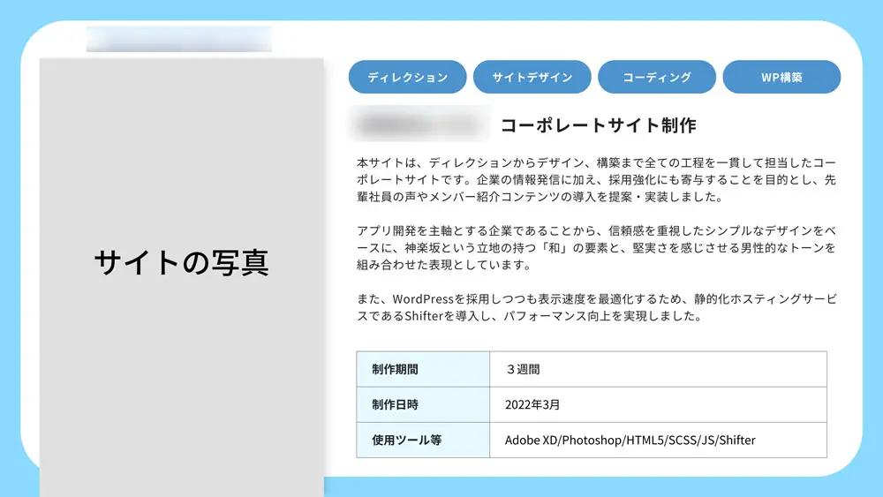The width and height of the screenshot is (883, 497).
Task: Click the コーディング tag button
Action: 657,77
